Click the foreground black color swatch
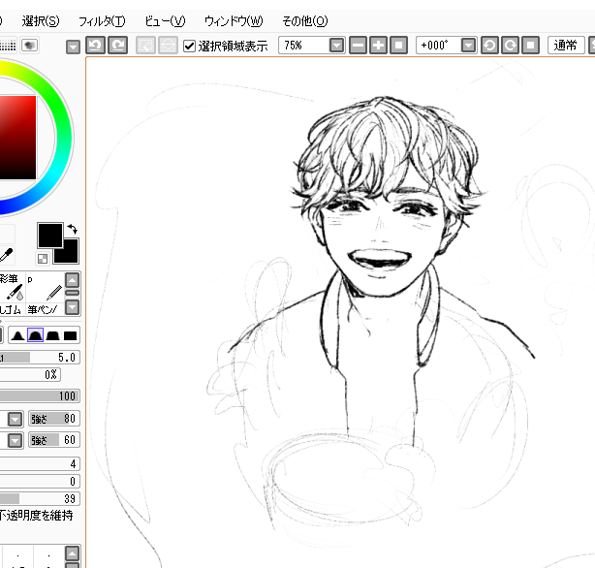595x568 pixels. pyautogui.click(x=50, y=236)
